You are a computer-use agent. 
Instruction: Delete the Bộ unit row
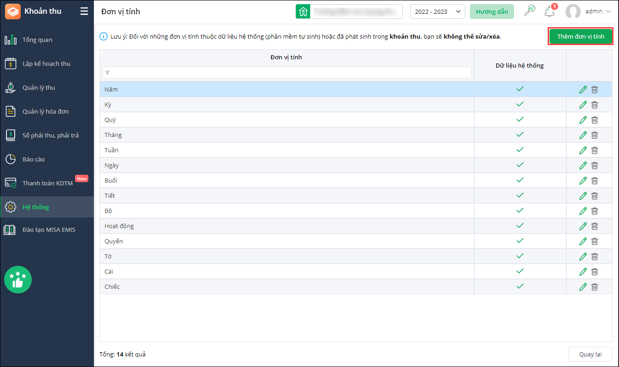(595, 211)
